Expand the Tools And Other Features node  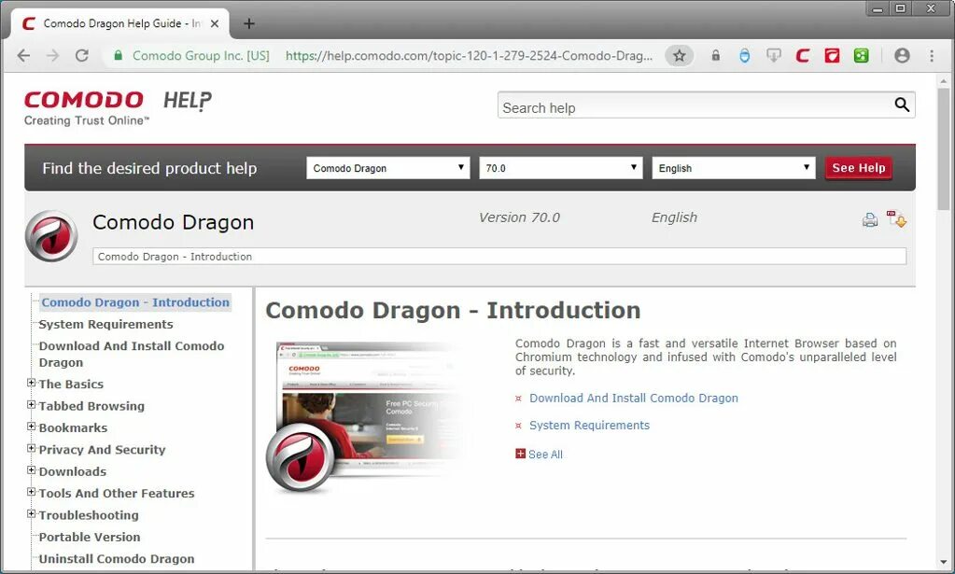click(x=31, y=492)
